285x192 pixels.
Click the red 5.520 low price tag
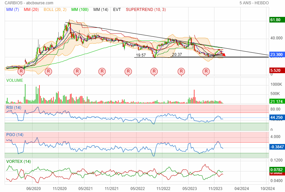pyautogui.click(x=277, y=71)
